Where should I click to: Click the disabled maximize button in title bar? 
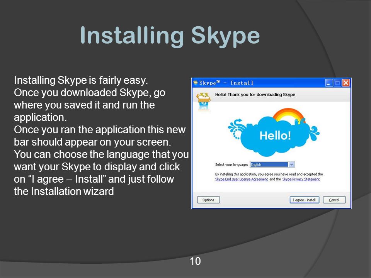[x=337, y=83]
